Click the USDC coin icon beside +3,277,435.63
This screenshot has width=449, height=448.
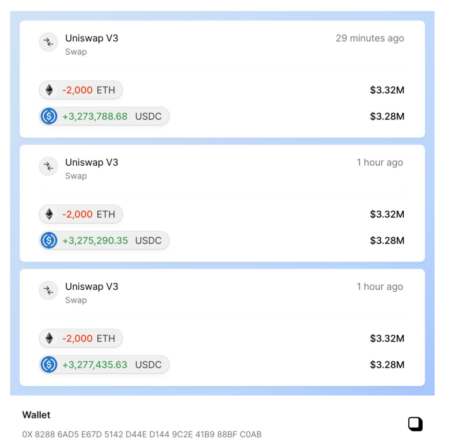click(x=49, y=365)
